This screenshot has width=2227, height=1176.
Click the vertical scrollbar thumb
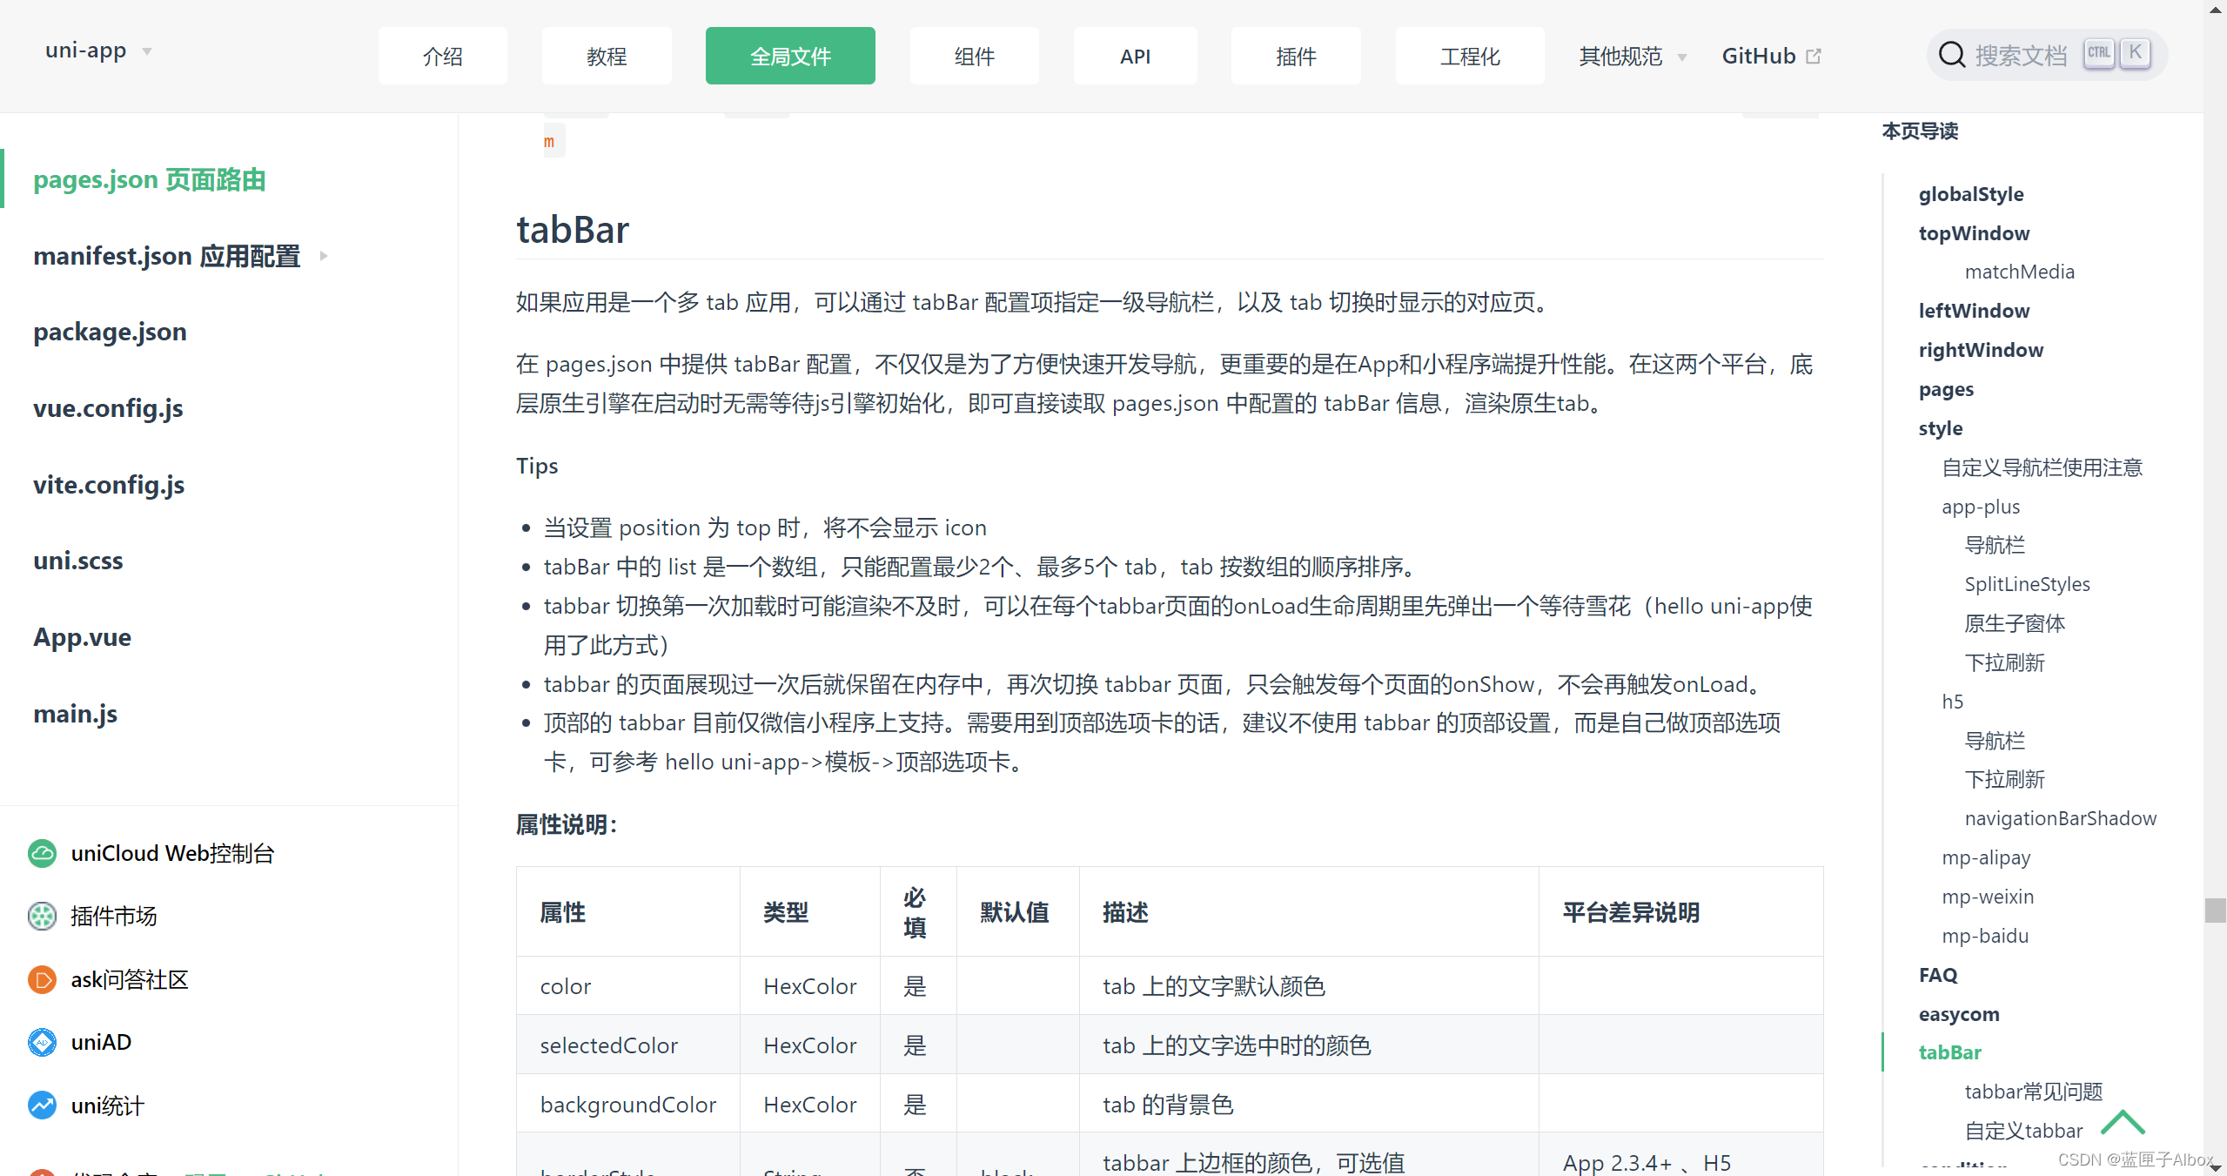coord(2215,910)
